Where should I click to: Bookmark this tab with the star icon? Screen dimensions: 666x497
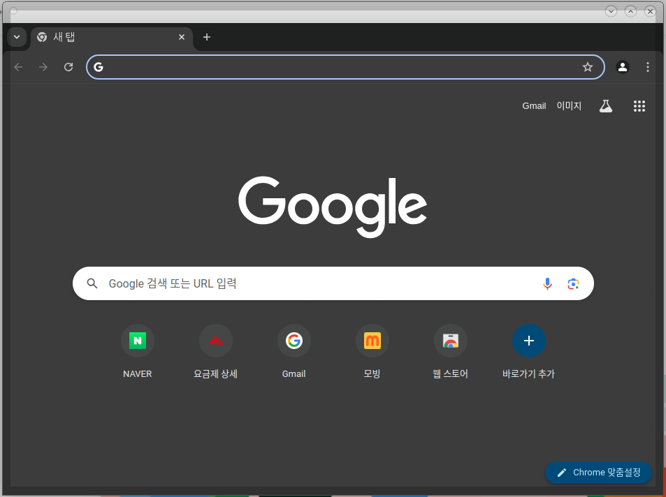point(588,67)
